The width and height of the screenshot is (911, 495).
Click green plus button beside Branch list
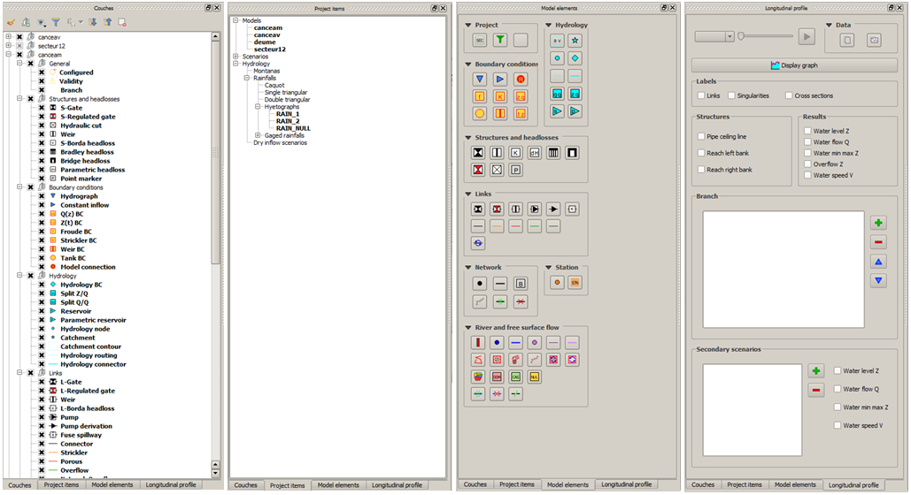878,223
